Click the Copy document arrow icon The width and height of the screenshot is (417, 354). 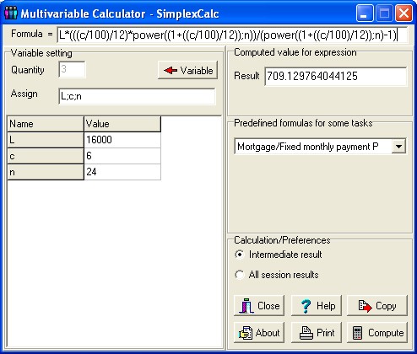click(365, 306)
